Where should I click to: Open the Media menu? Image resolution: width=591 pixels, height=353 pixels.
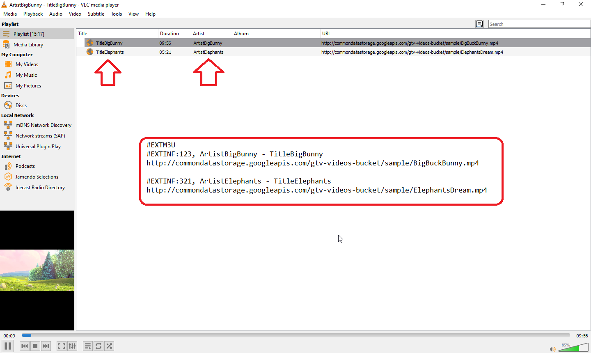tap(10, 14)
